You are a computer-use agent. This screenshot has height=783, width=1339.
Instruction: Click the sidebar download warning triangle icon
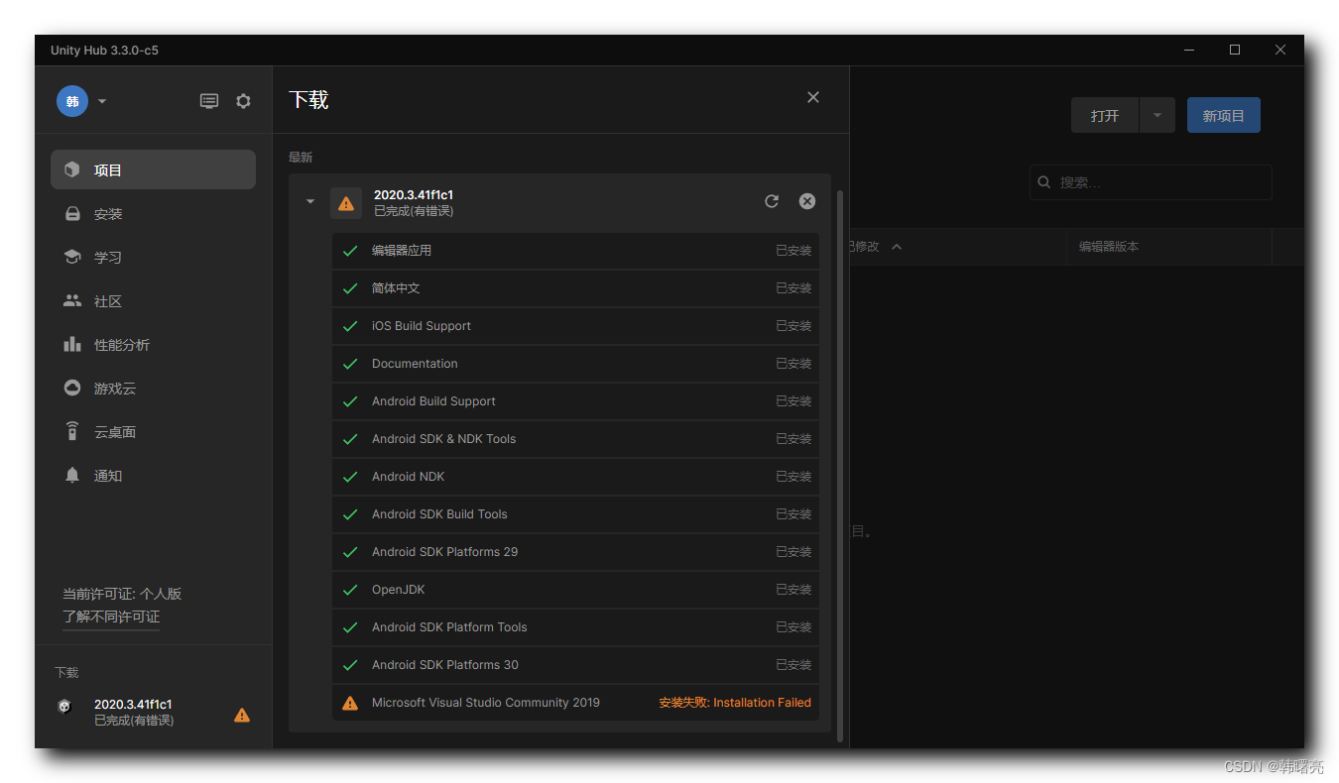[x=242, y=715]
